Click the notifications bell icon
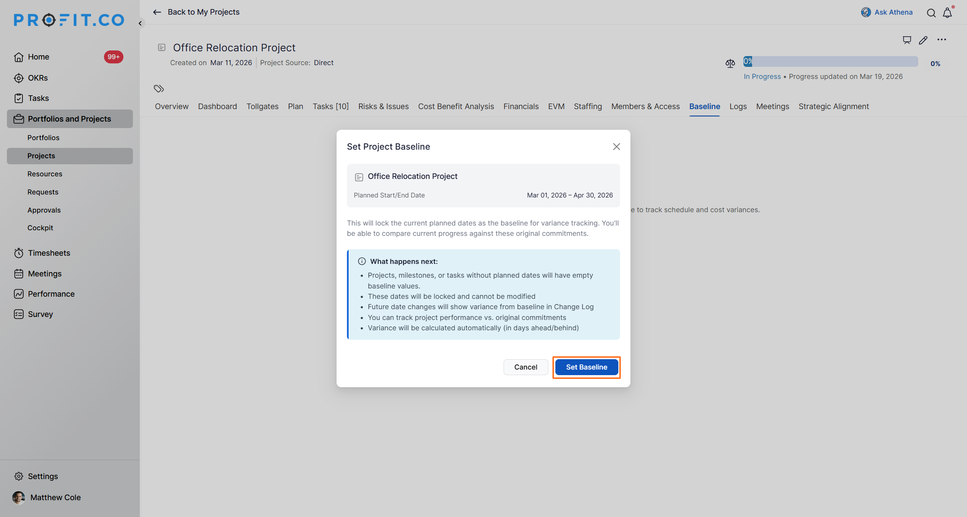967x517 pixels. [947, 13]
